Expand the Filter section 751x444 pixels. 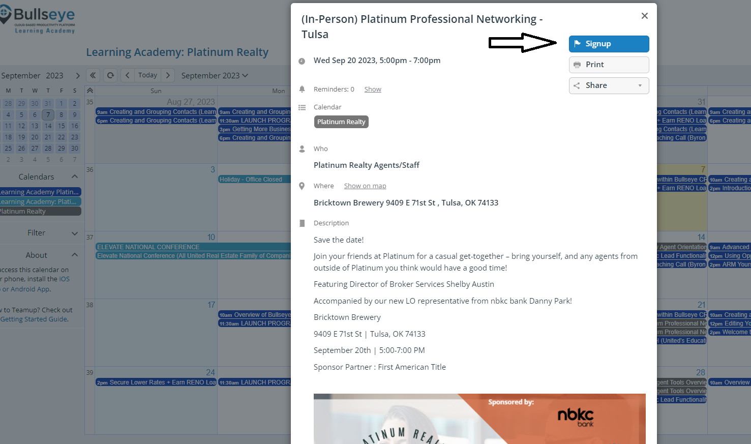[x=75, y=233]
